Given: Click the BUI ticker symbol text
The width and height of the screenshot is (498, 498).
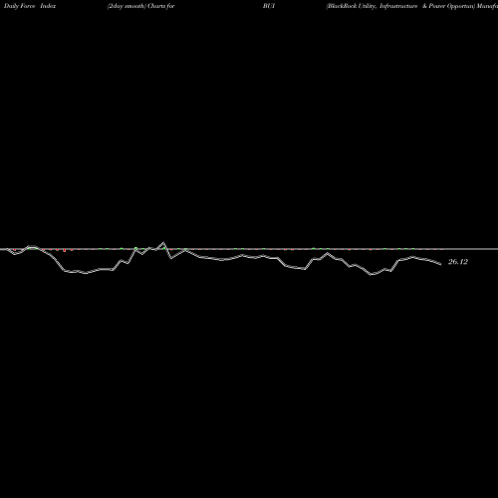Looking at the screenshot, I should [269, 6].
